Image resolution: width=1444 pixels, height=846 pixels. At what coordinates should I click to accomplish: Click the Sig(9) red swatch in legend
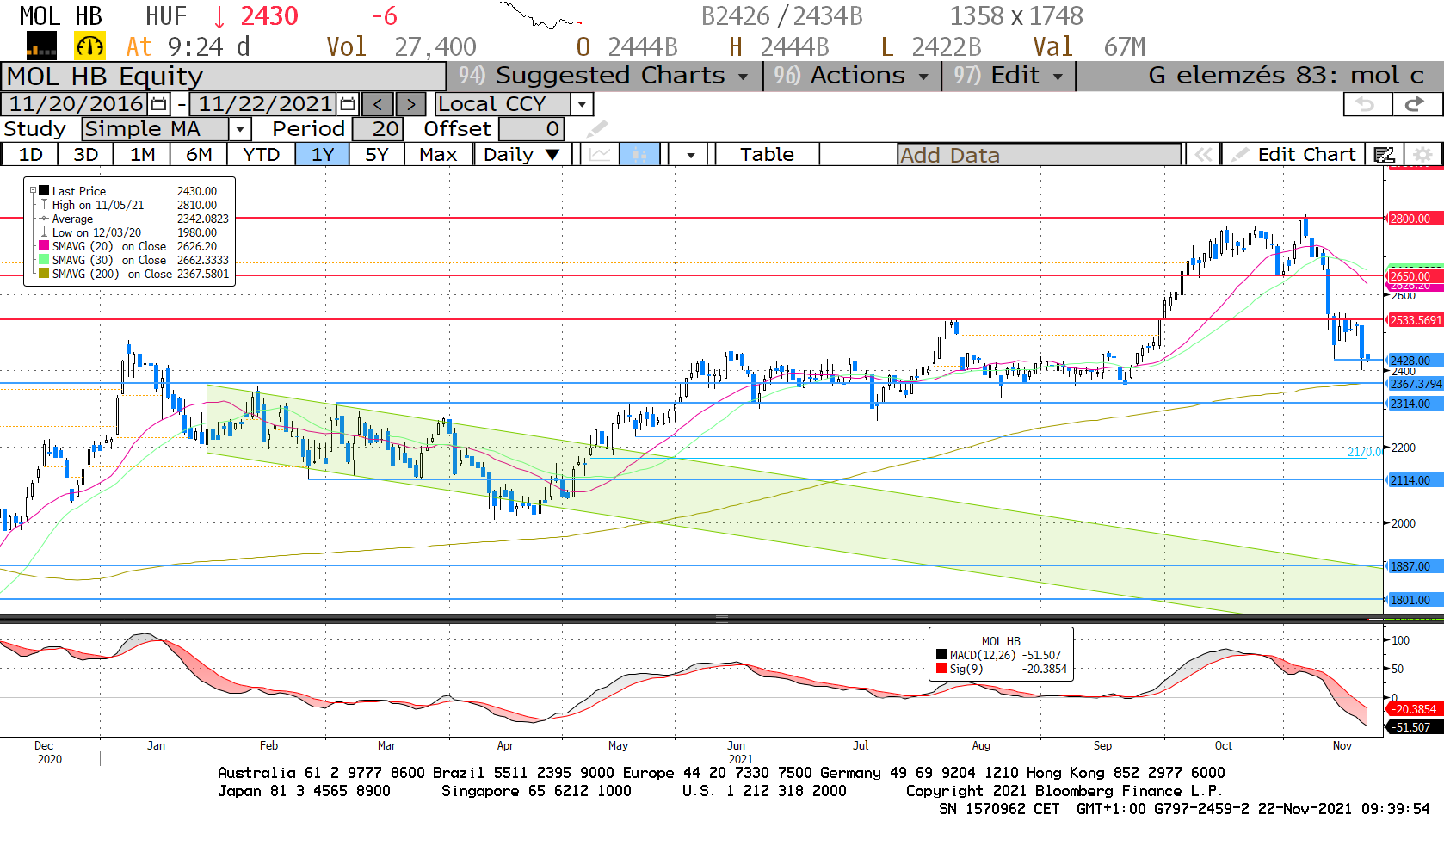click(x=941, y=669)
